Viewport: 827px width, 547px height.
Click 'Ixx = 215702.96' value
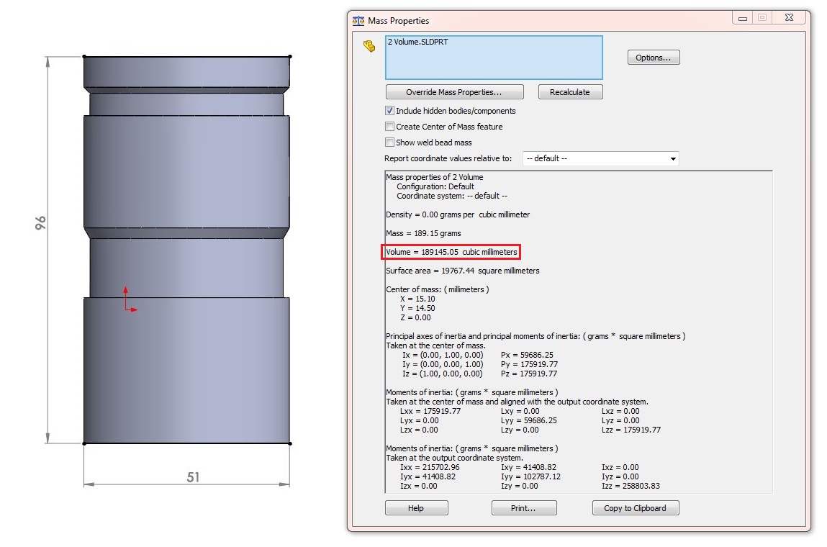[430, 467]
